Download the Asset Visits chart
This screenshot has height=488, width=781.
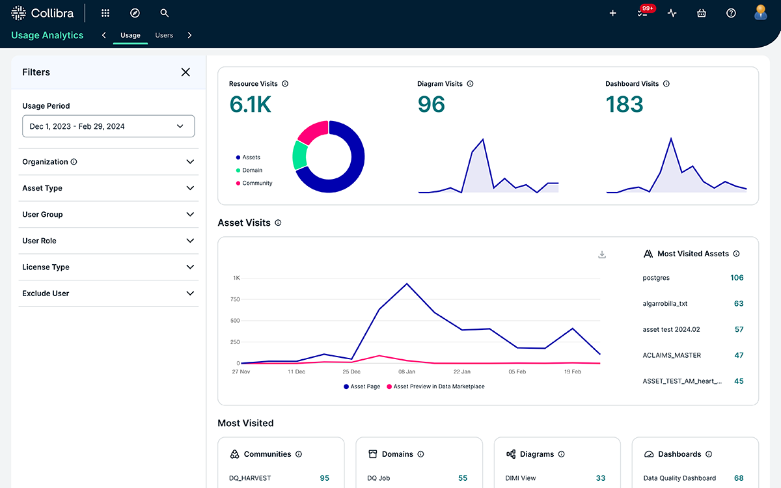point(602,254)
